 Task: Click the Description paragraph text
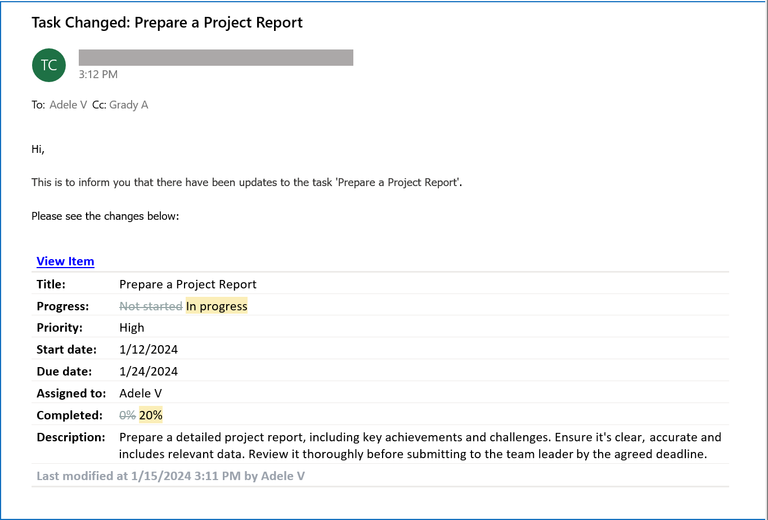coord(420,445)
